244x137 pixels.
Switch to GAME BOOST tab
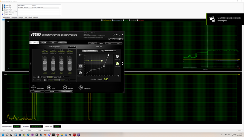pos(62,43)
